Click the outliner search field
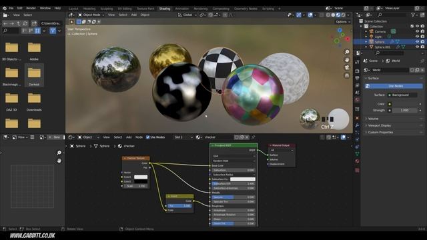The height and width of the screenshot is (240, 427). tap(391, 15)
